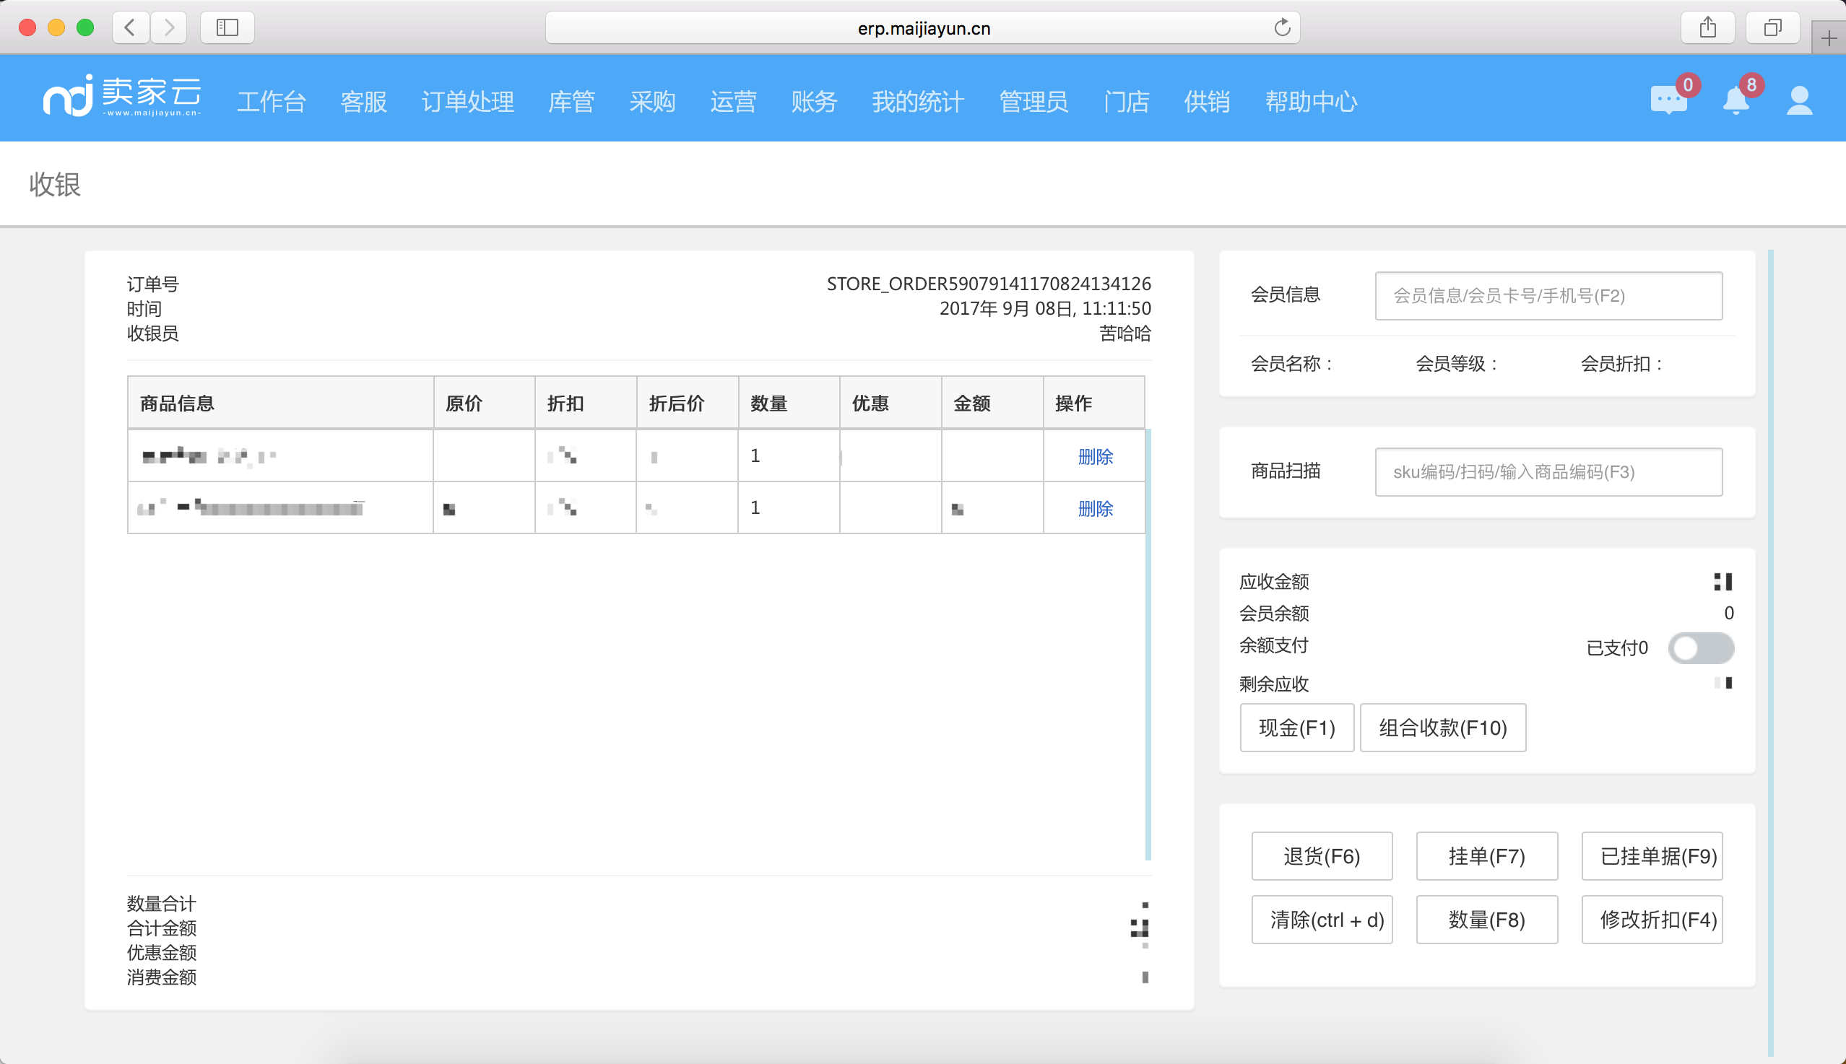Click the 已支付0 label

click(1617, 648)
